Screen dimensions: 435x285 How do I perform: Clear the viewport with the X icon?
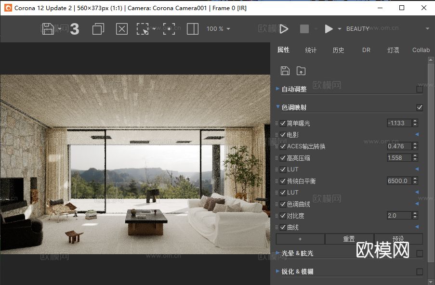(x=121, y=29)
